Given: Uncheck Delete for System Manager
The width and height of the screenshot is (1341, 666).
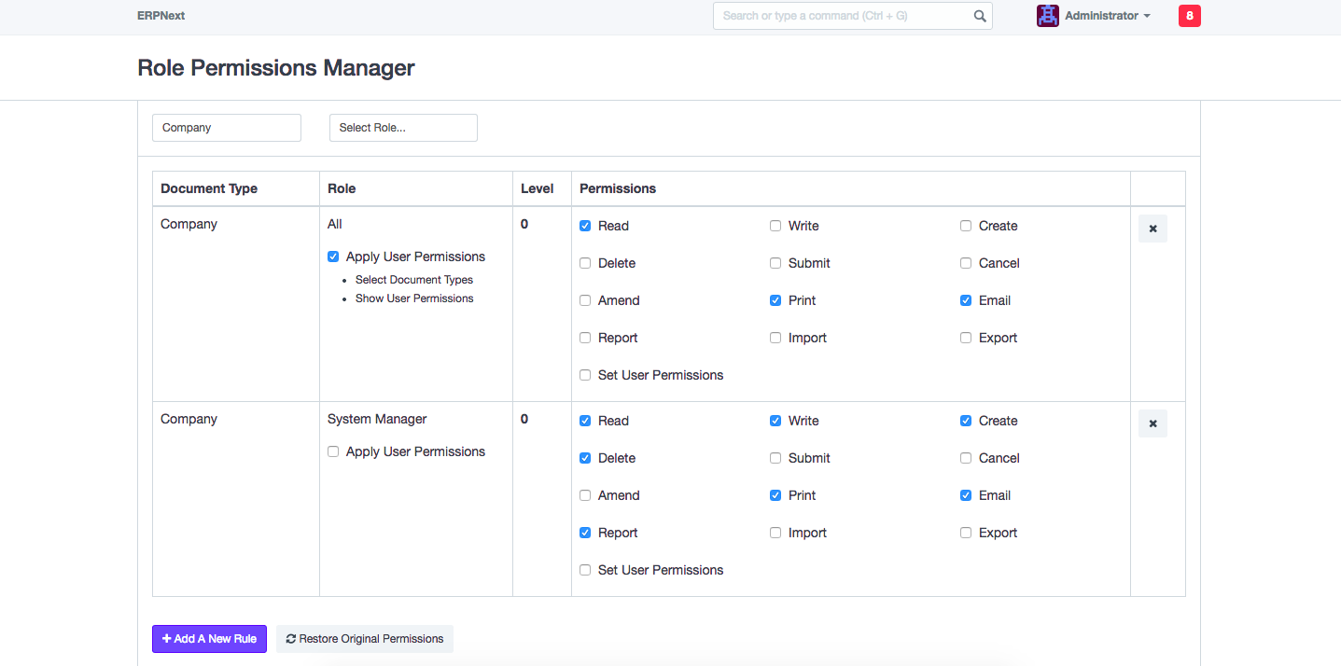Looking at the screenshot, I should pos(585,458).
